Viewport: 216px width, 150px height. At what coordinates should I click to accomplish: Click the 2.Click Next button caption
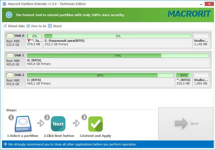coord(59,136)
